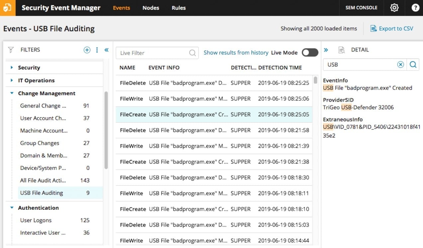
Task: Click Export to CSV
Action: point(396,29)
